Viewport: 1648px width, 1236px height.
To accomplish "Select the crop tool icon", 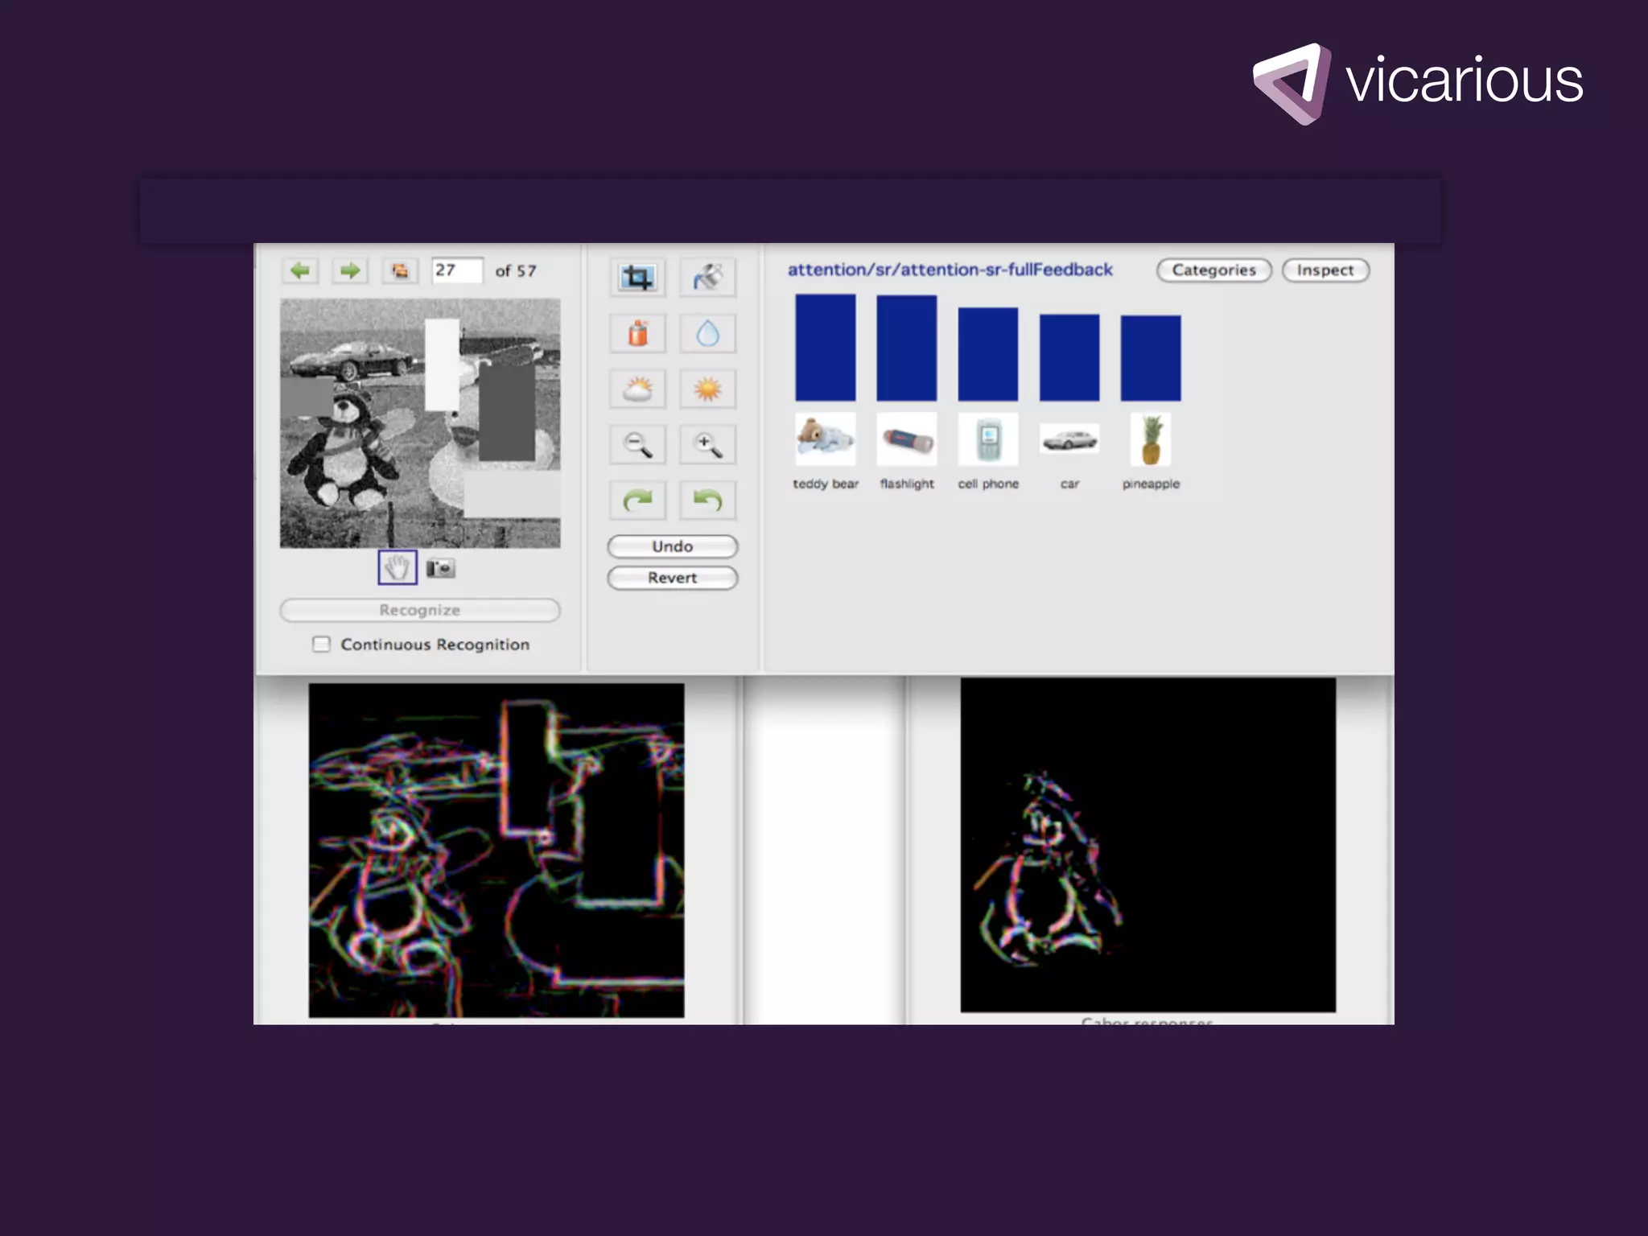I will [637, 278].
